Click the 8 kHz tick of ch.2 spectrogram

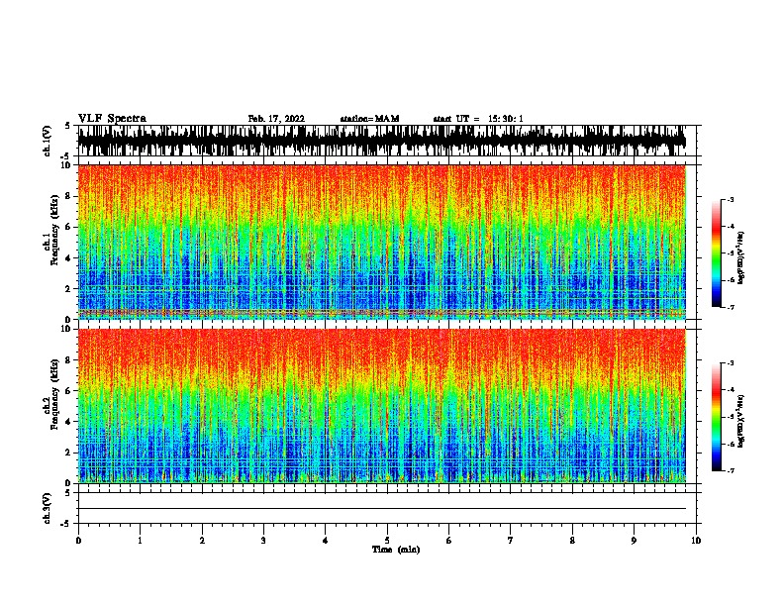(x=69, y=359)
